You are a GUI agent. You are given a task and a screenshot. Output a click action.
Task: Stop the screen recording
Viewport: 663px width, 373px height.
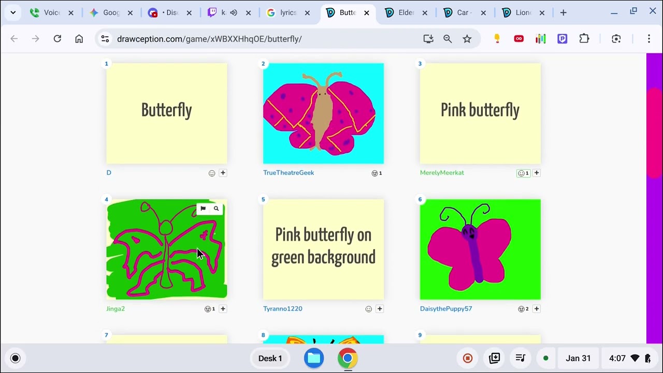[468, 358]
